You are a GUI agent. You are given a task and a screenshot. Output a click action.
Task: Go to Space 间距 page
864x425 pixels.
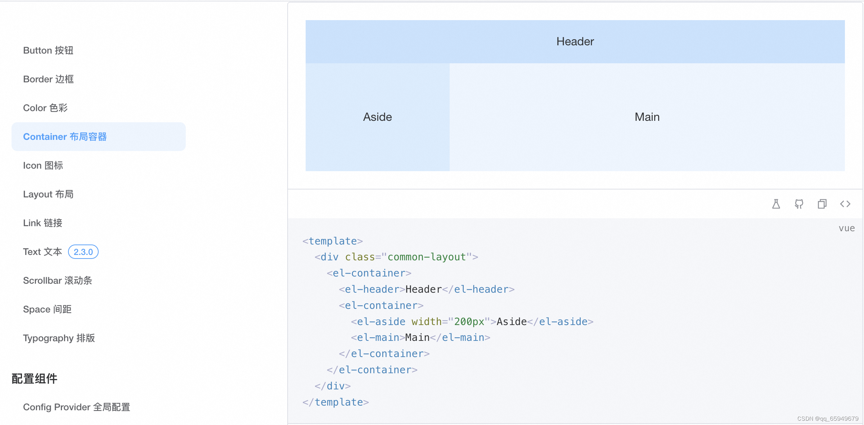(47, 309)
